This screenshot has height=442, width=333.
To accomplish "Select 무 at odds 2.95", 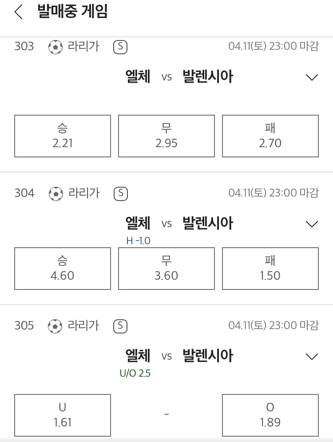I will [x=166, y=136].
